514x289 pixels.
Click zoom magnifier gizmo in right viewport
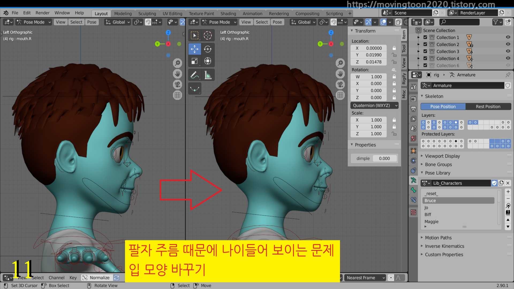coord(340,63)
